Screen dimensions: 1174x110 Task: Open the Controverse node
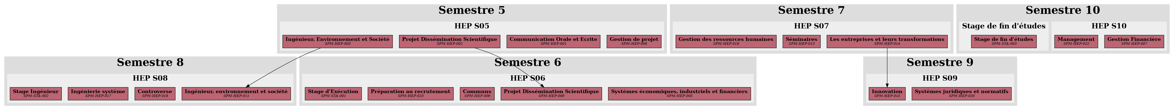click(154, 93)
